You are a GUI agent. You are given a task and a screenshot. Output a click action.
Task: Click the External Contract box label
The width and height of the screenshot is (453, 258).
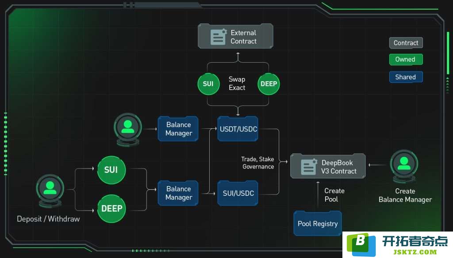coord(243,37)
